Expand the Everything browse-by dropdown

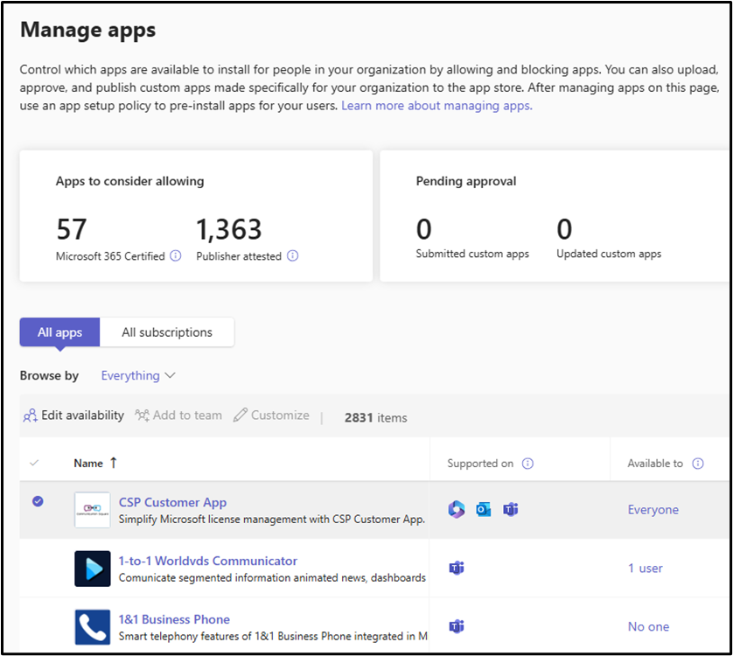138,375
